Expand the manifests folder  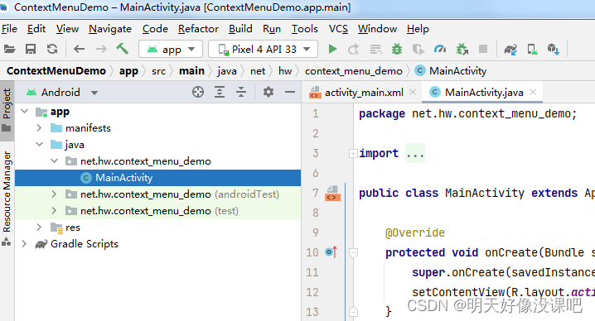pyautogui.click(x=39, y=128)
